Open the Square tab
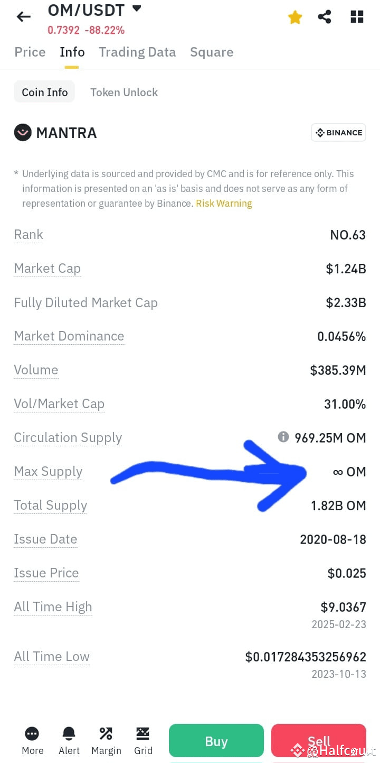Screen dimensions: 380x763 coord(212,52)
